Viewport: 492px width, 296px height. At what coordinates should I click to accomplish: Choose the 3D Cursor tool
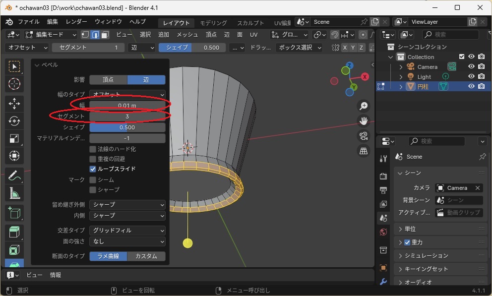click(x=14, y=84)
